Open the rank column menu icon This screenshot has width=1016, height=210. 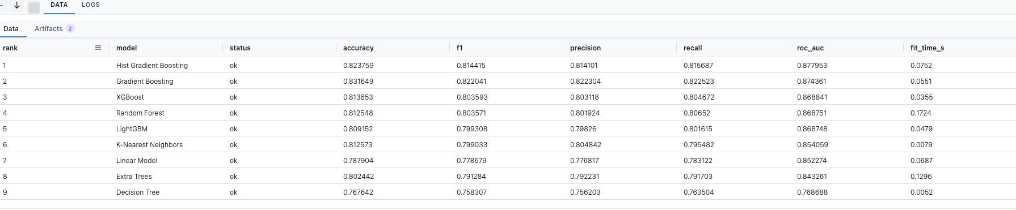click(x=98, y=48)
